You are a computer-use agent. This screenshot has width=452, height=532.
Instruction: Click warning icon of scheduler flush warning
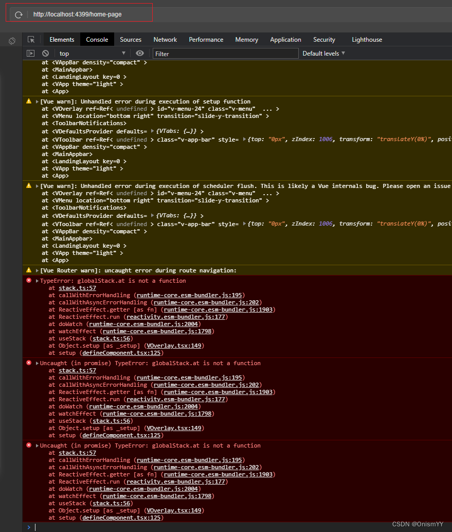29,185
